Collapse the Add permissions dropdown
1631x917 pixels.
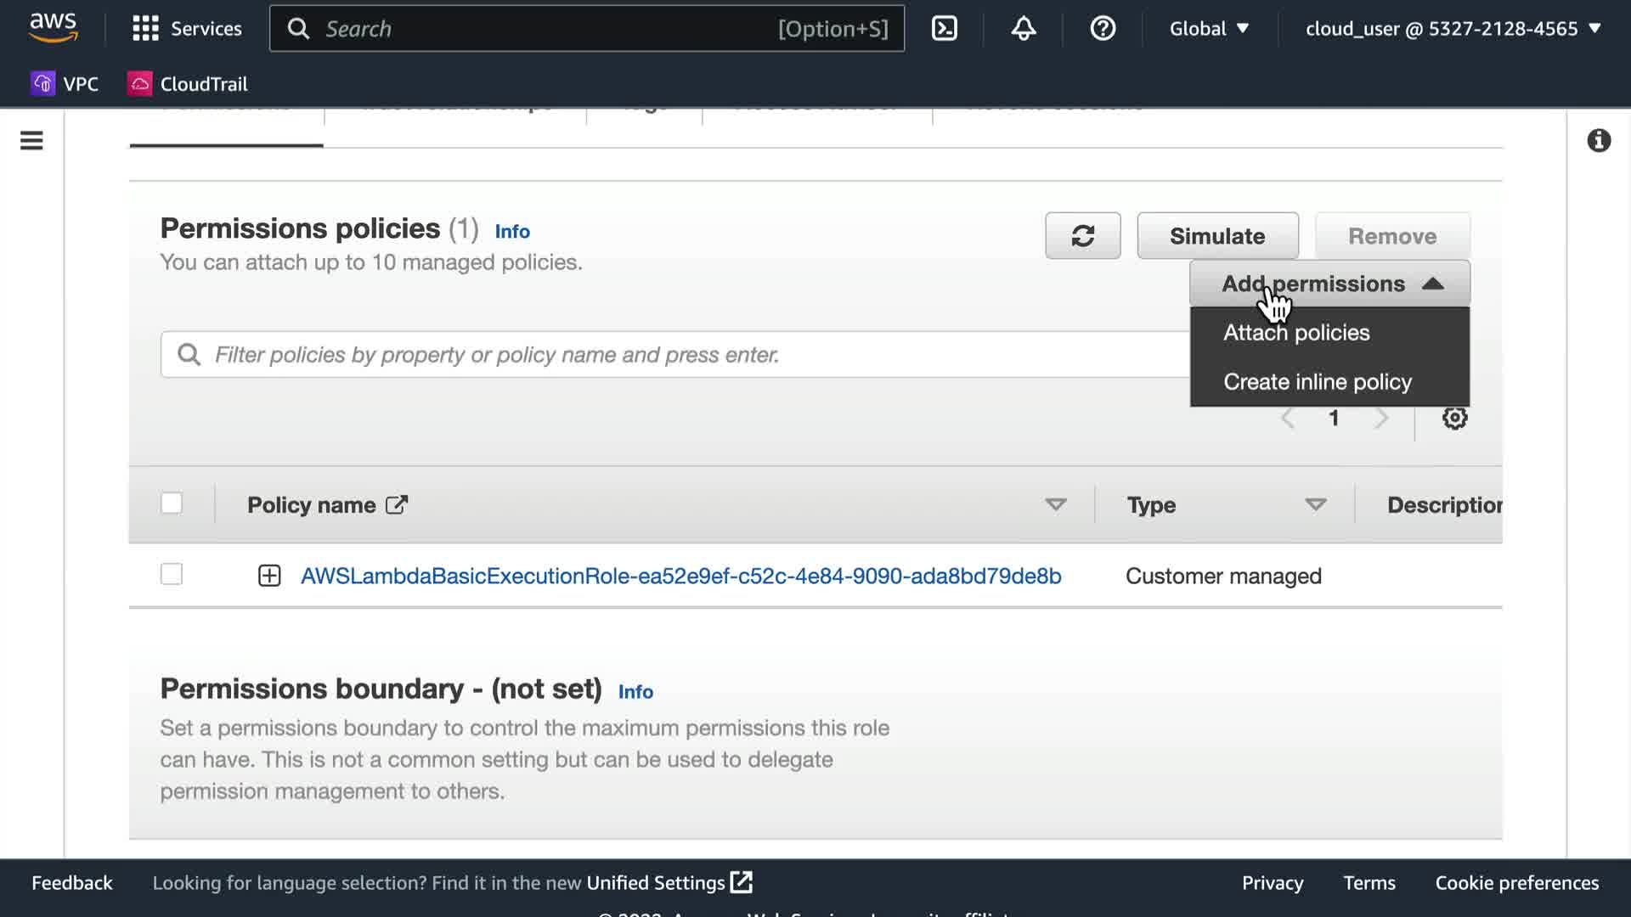coord(1329,284)
